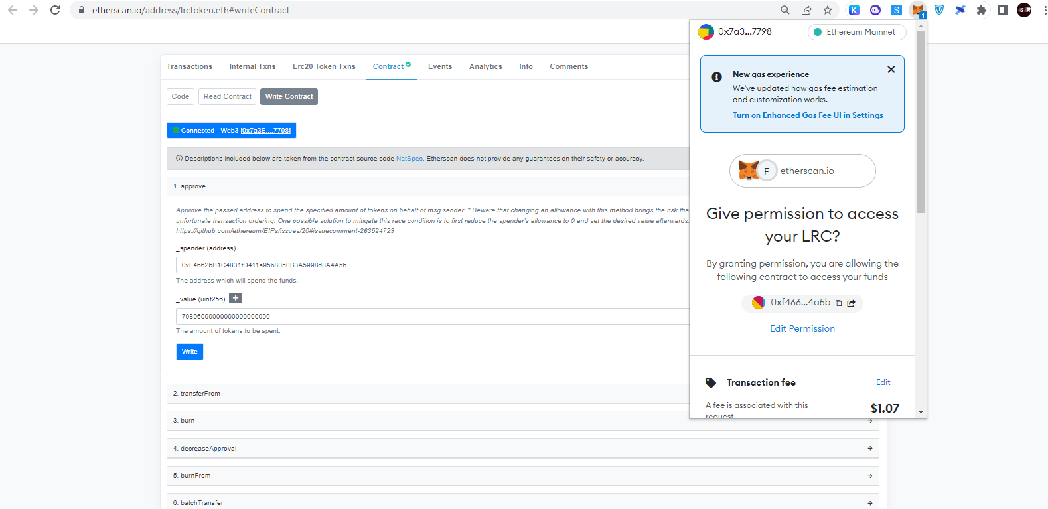The width and height of the screenshot is (1048, 509).
Task: Click the _spender address input field
Action: point(433,265)
